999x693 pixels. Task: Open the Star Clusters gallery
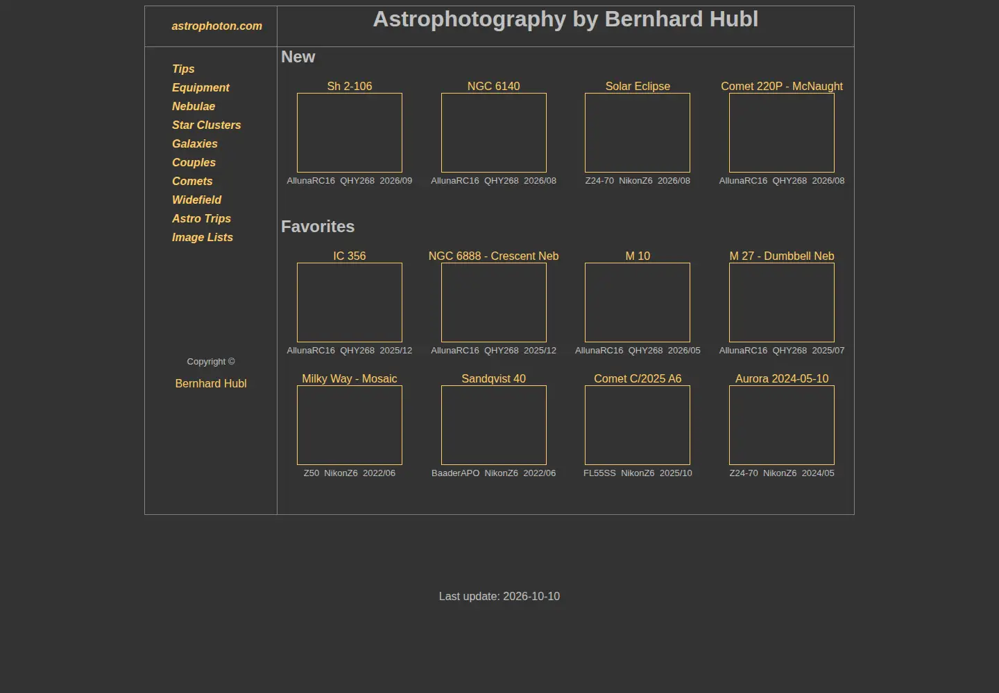[207, 125]
